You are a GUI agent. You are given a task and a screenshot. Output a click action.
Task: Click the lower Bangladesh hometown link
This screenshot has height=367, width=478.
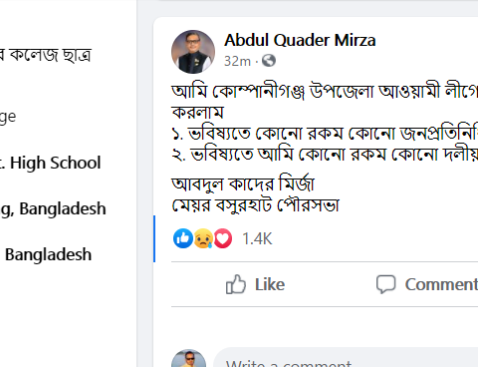tap(48, 254)
